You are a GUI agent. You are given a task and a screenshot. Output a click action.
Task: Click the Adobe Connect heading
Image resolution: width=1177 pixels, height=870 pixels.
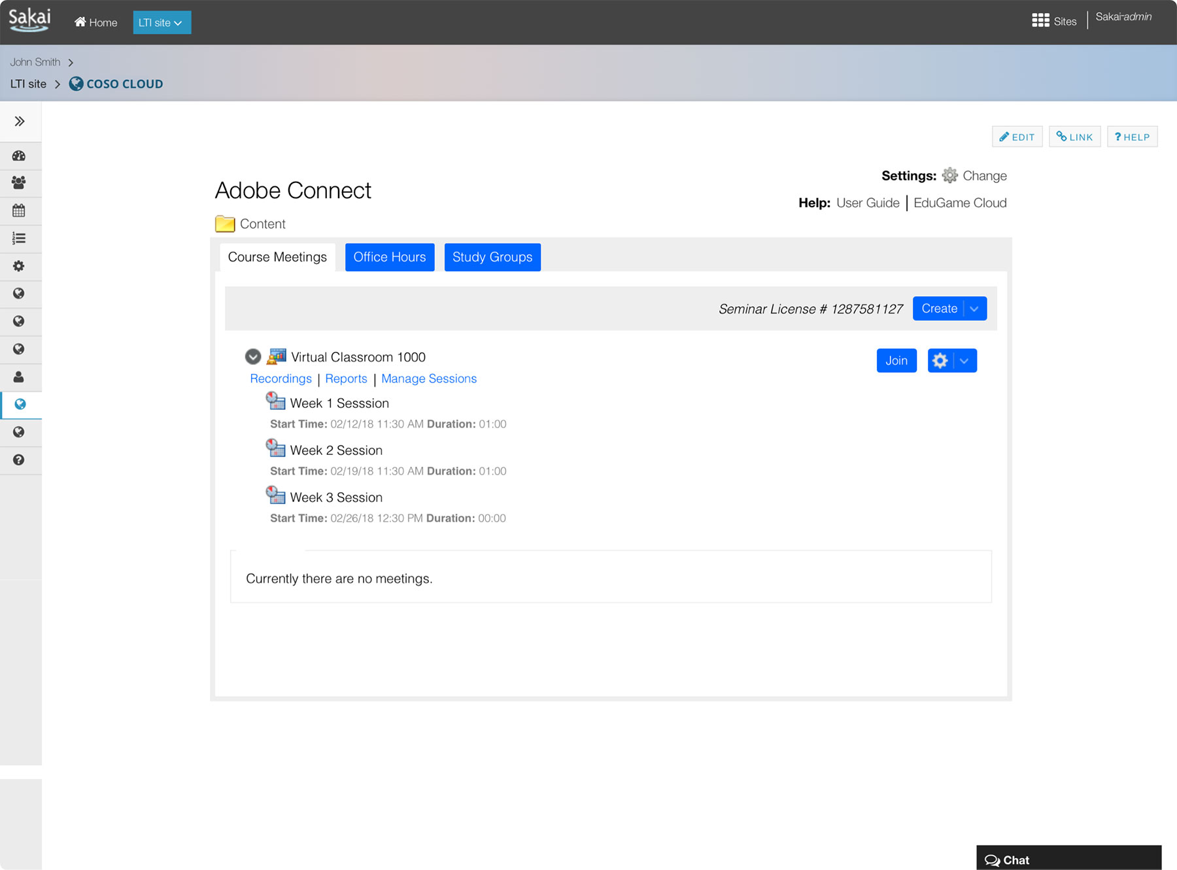pyautogui.click(x=293, y=190)
